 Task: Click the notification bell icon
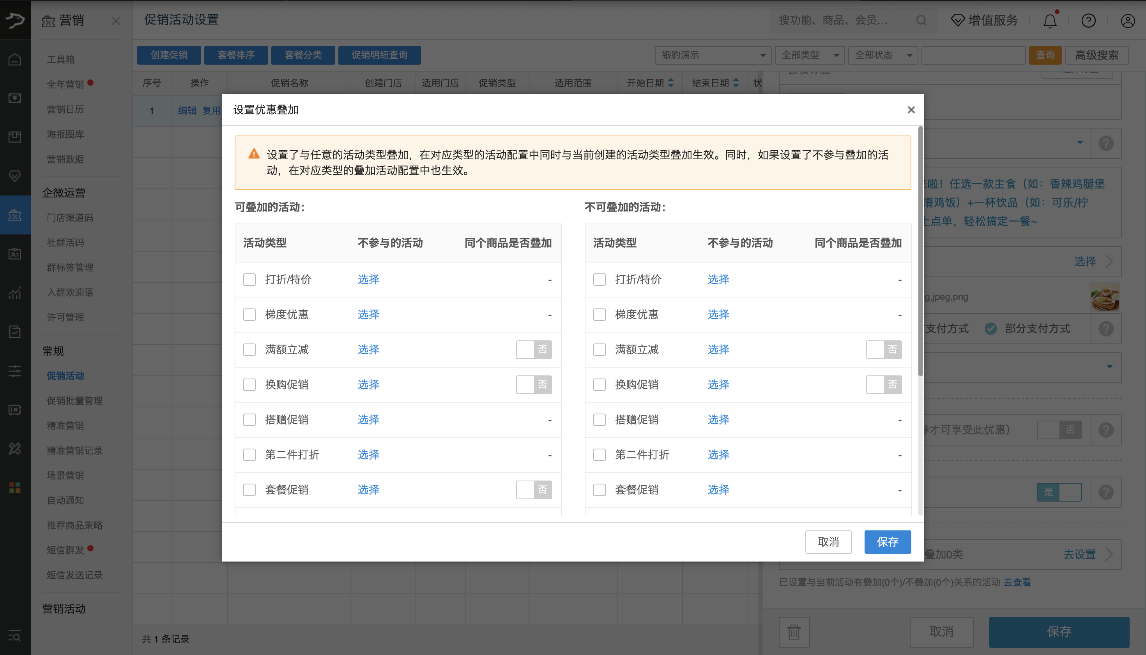1050,20
